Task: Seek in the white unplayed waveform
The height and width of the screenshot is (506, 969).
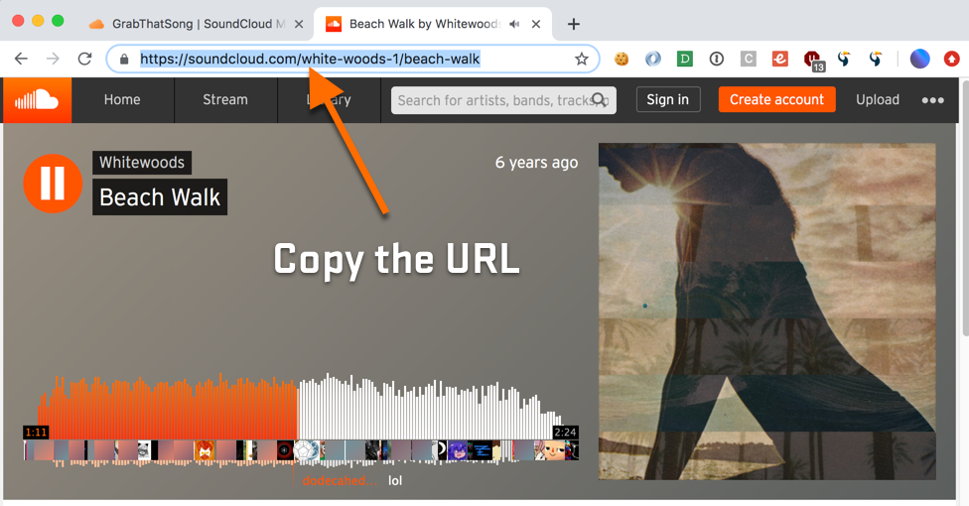Action: pyautogui.click(x=430, y=408)
